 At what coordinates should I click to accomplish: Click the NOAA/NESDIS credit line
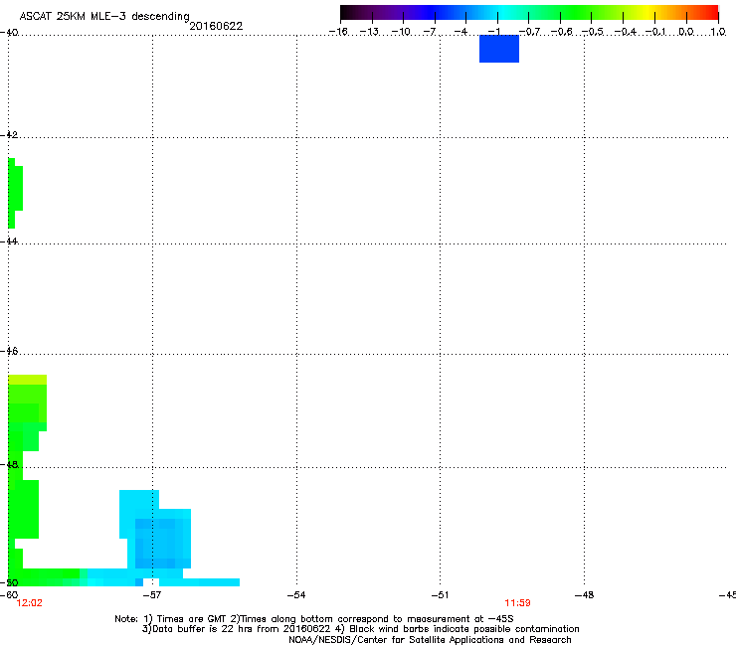click(x=430, y=639)
